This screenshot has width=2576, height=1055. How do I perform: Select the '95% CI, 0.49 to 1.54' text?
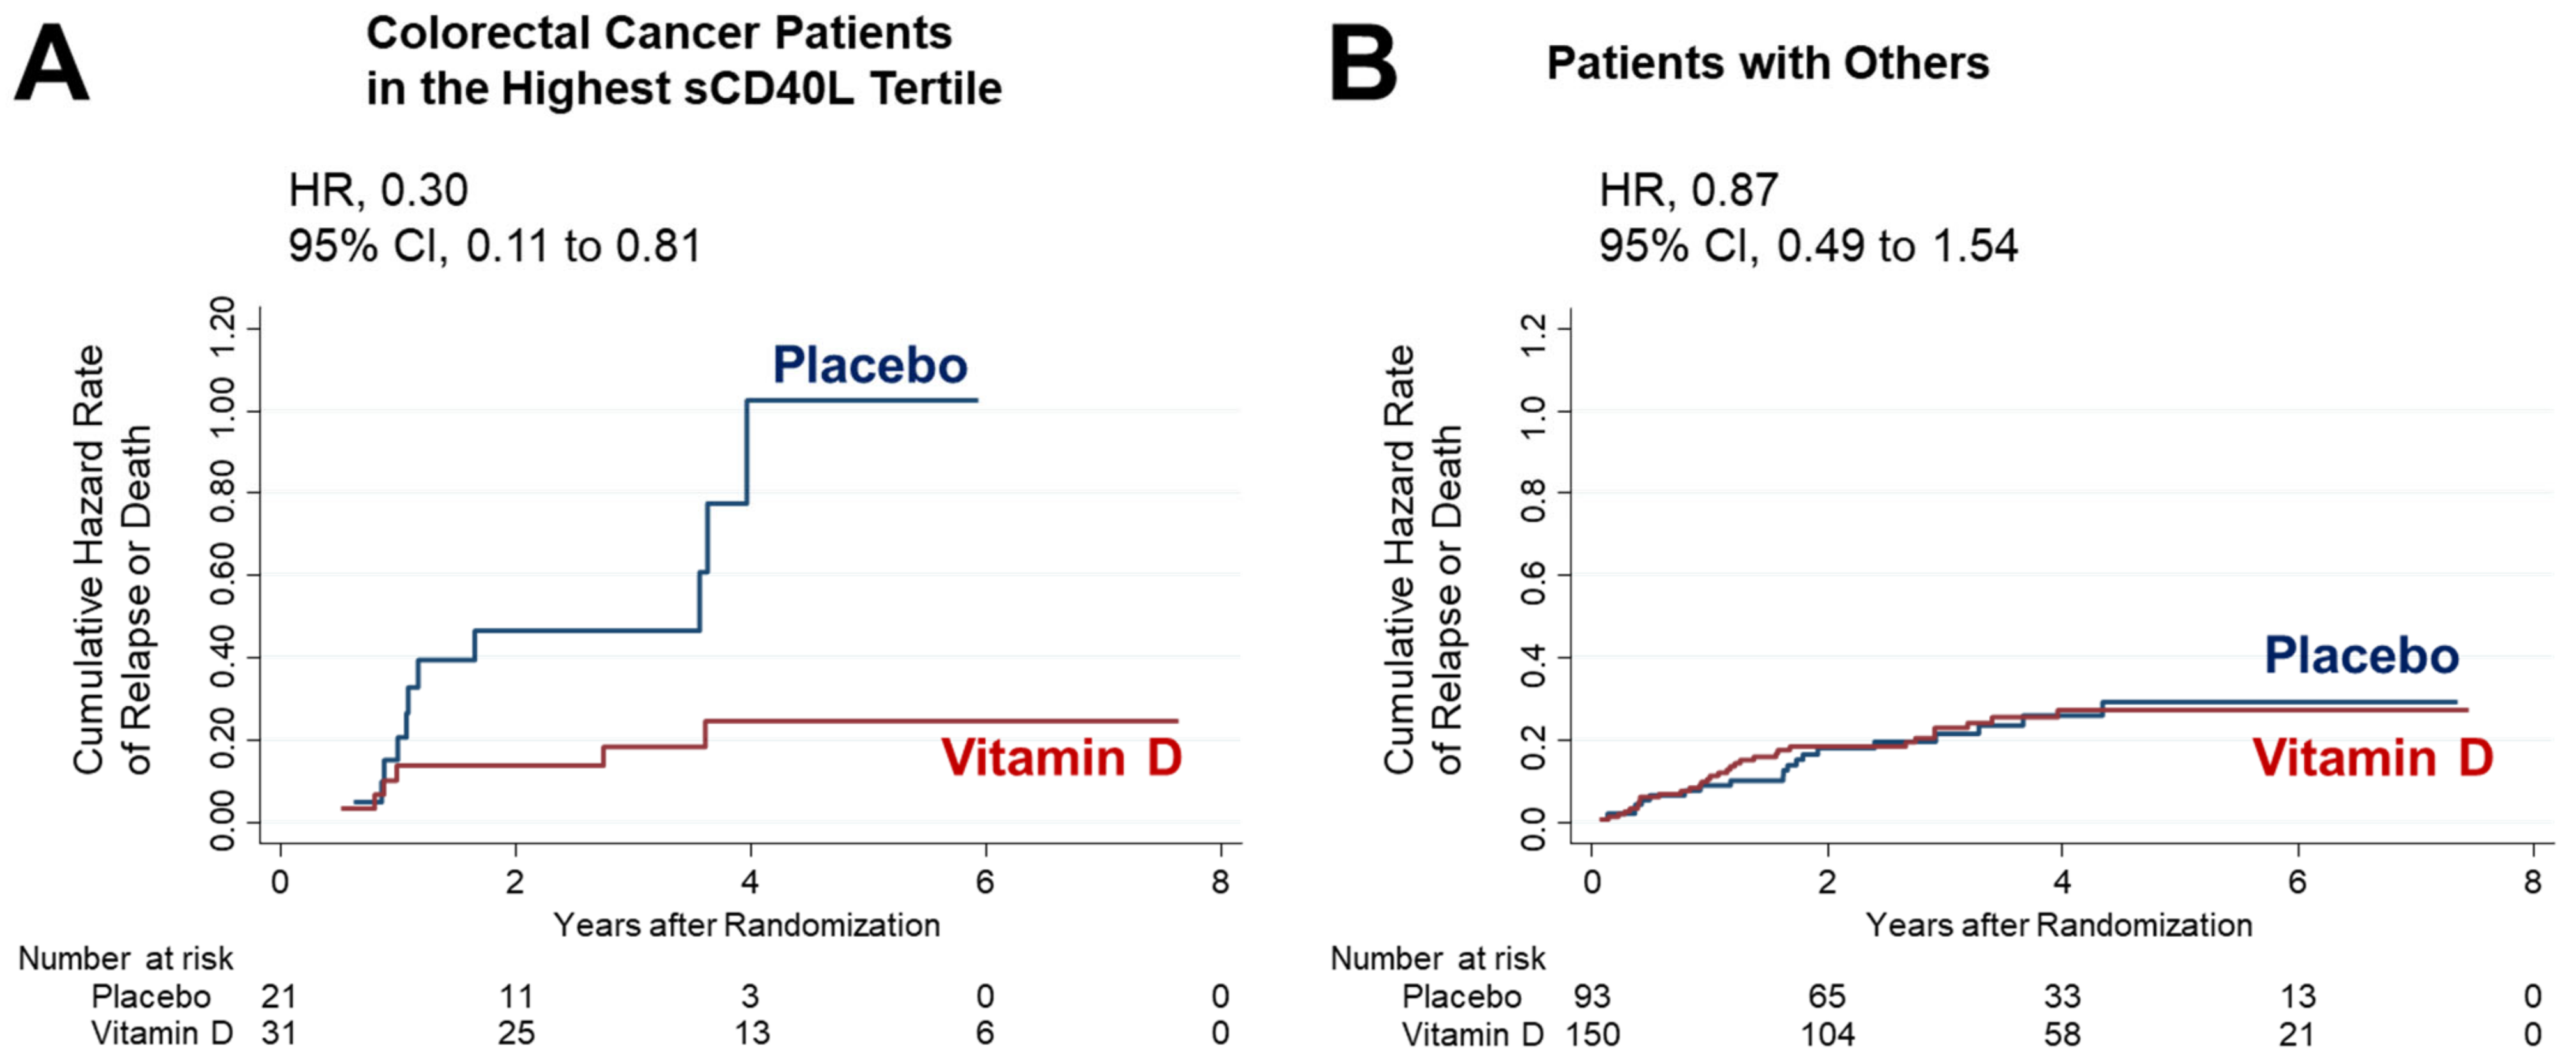pos(1808,246)
